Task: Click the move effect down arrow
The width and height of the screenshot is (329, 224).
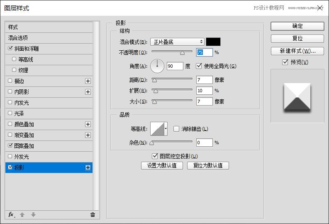Action: 33,214
